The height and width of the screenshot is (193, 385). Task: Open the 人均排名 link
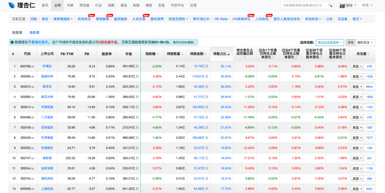point(262,19)
